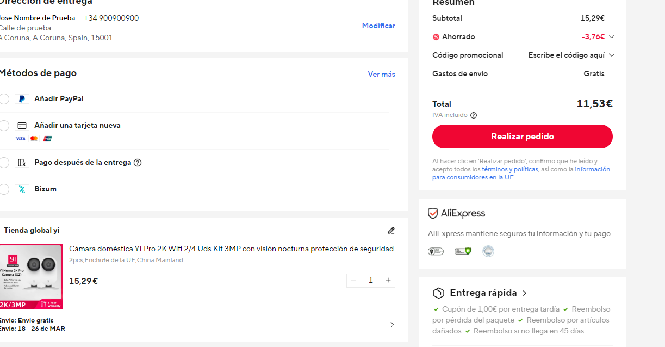The width and height of the screenshot is (665, 347).
Task: Click the AliExpress shield logo
Action: (432, 213)
